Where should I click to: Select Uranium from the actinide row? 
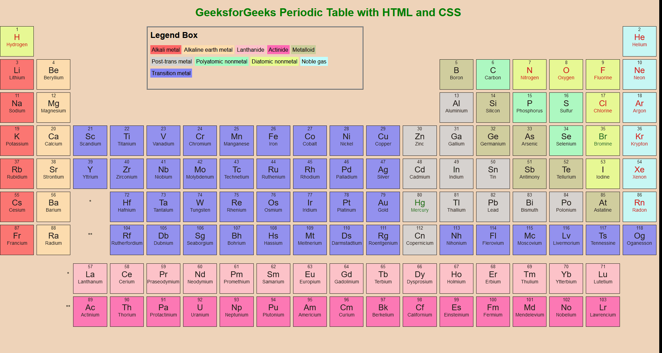(x=200, y=311)
